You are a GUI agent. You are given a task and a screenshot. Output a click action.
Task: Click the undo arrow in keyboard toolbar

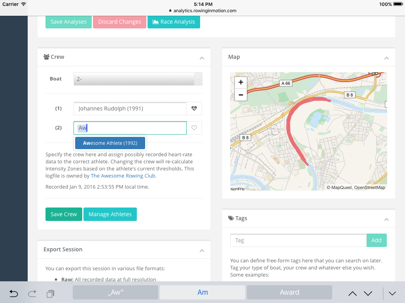13,293
